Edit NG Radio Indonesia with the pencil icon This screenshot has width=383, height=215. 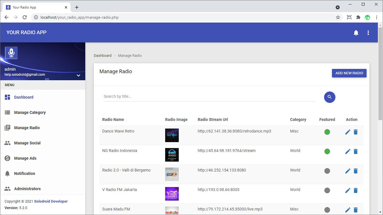[348, 151]
